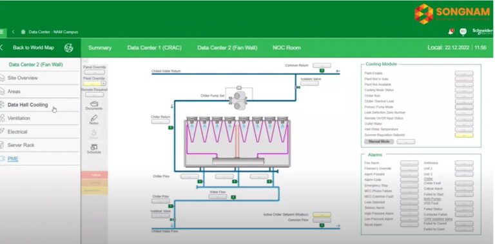Open the Schedule icon
The width and height of the screenshot is (495, 244).
[x=94, y=147]
